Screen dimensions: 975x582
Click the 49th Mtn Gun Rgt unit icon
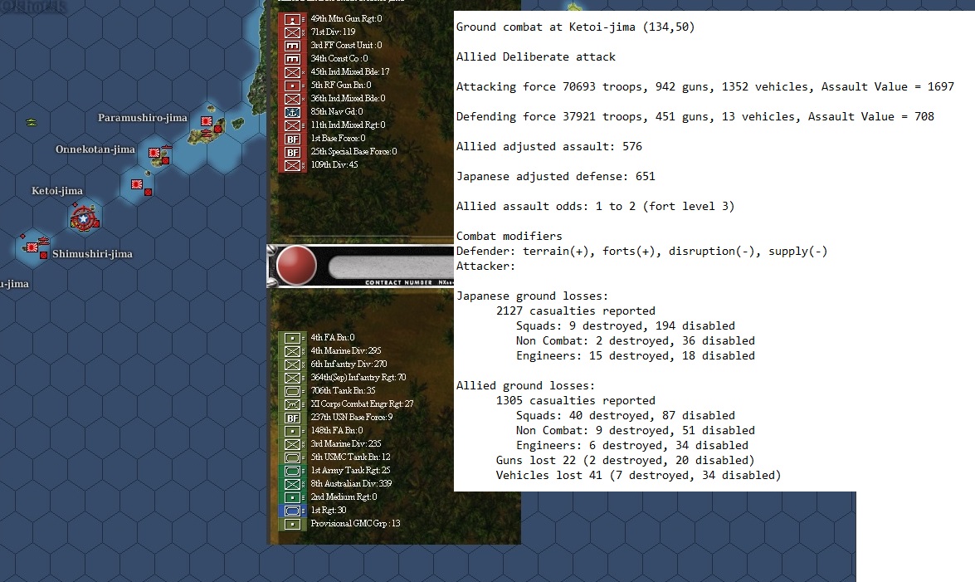[292, 19]
